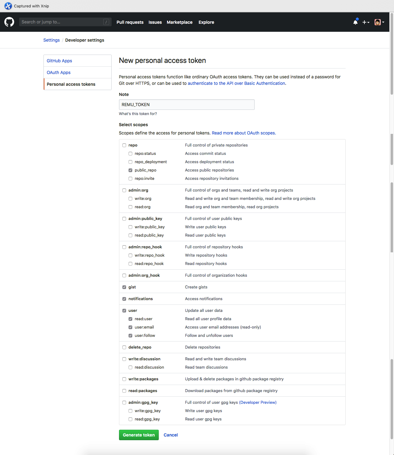Enable the admin:org scope
394x455 pixels.
coord(124,190)
